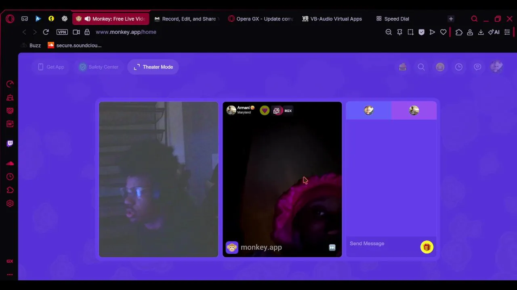Click the RGX button on video
Viewport: 517px width, 290px height.
(x=288, y=111)
